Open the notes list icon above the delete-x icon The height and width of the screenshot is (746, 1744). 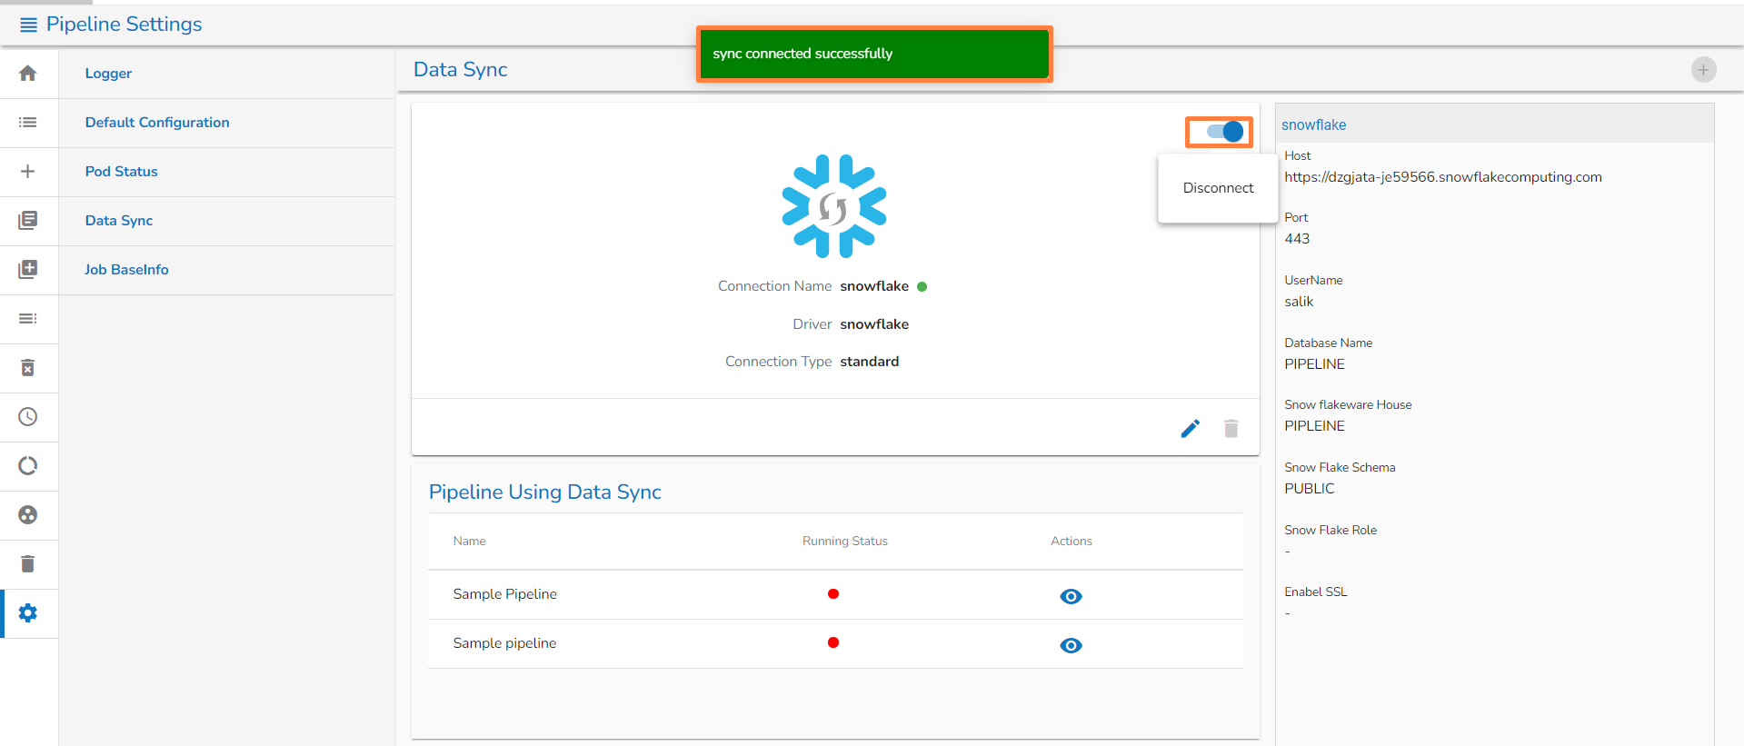coord(28,318)
